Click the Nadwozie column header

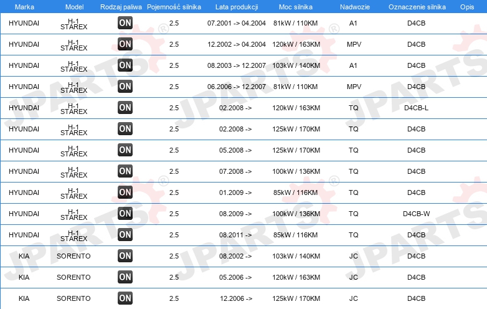[355, 7]
